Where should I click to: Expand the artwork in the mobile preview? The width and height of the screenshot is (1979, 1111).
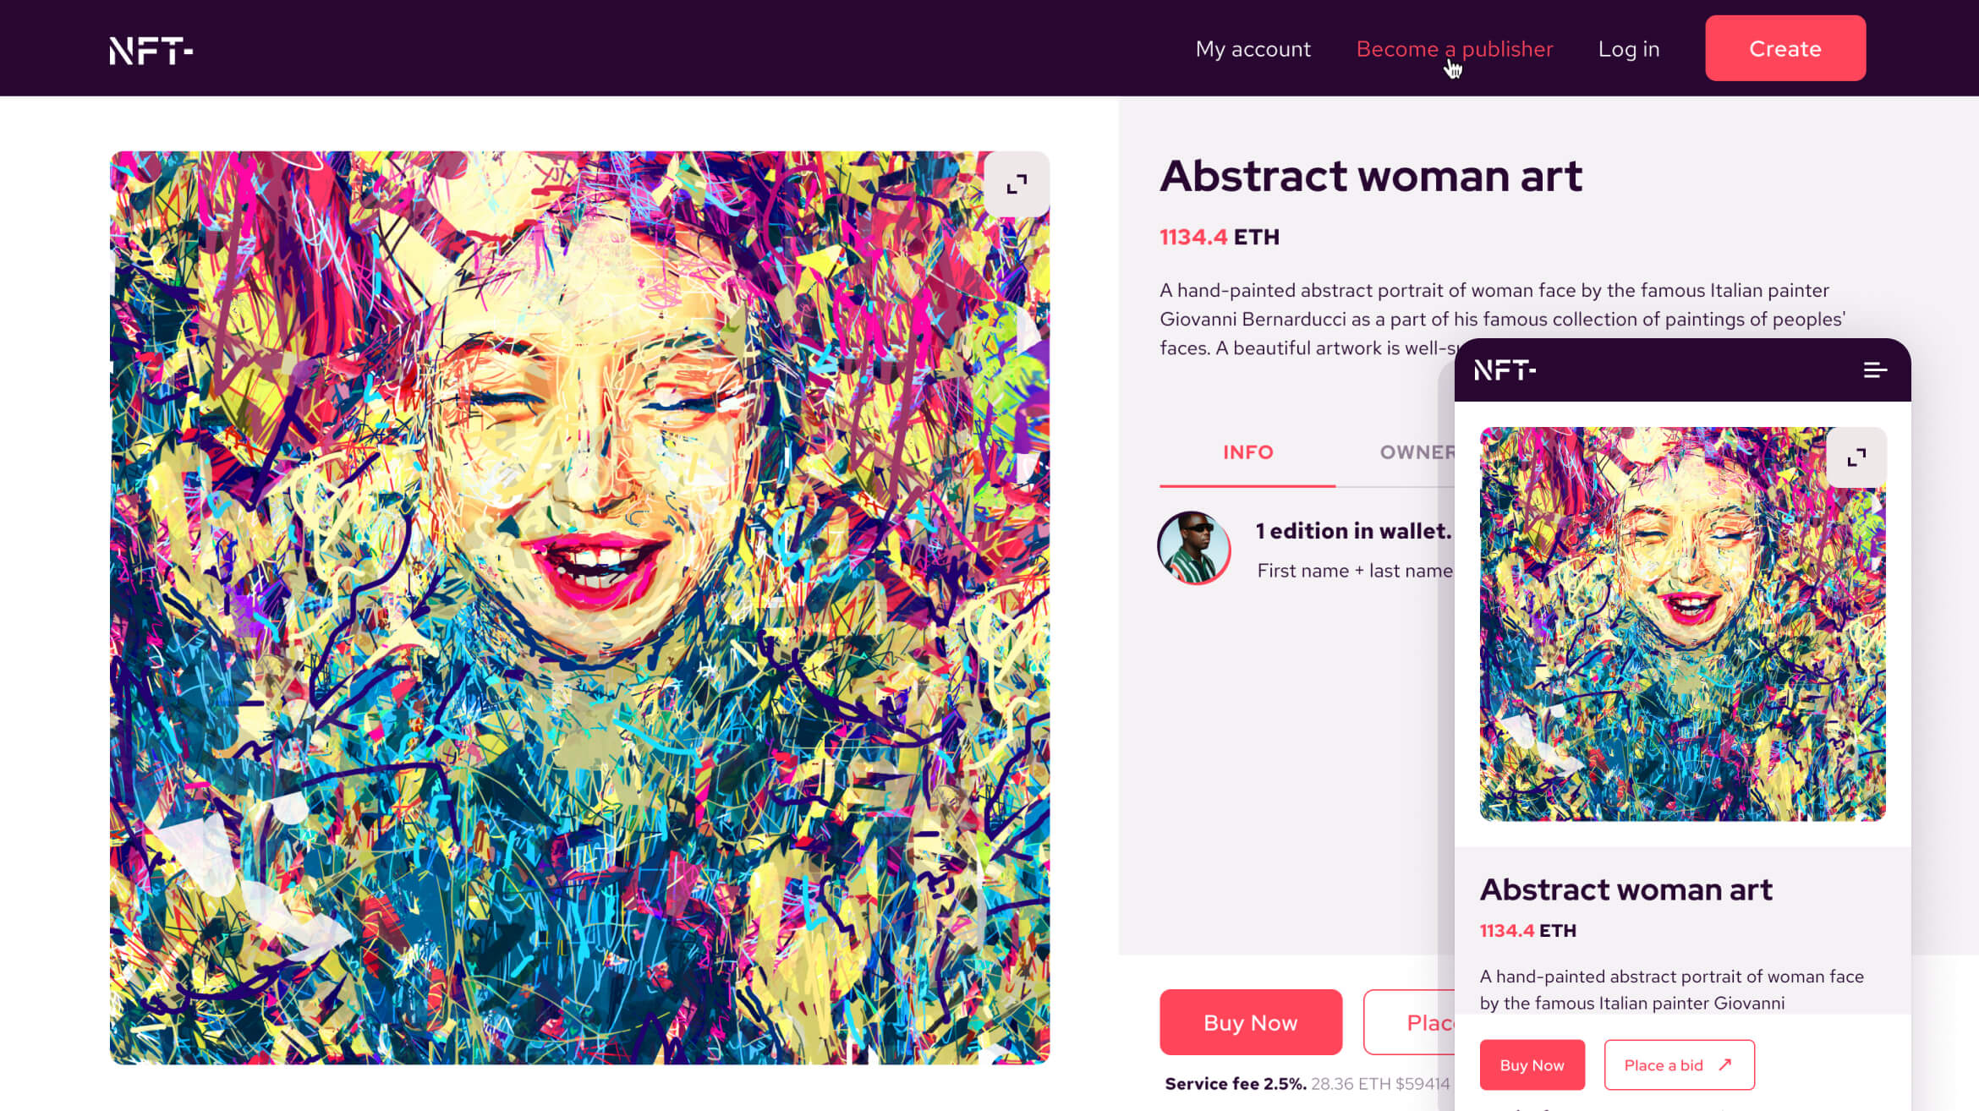pos(1856,458)
